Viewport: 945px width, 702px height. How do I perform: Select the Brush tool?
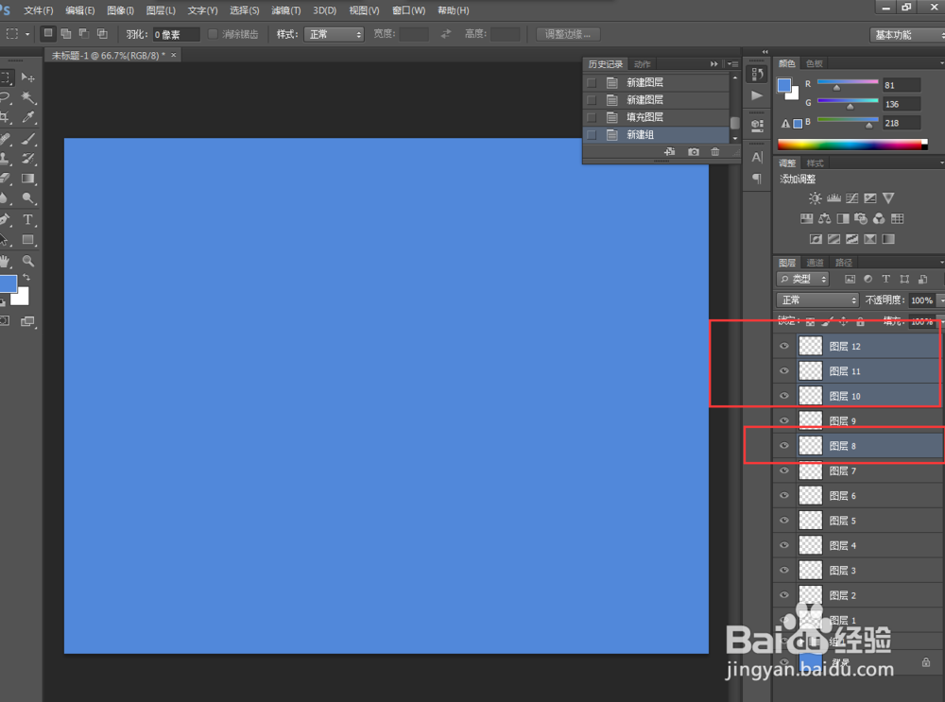click(x=27, y=139)
